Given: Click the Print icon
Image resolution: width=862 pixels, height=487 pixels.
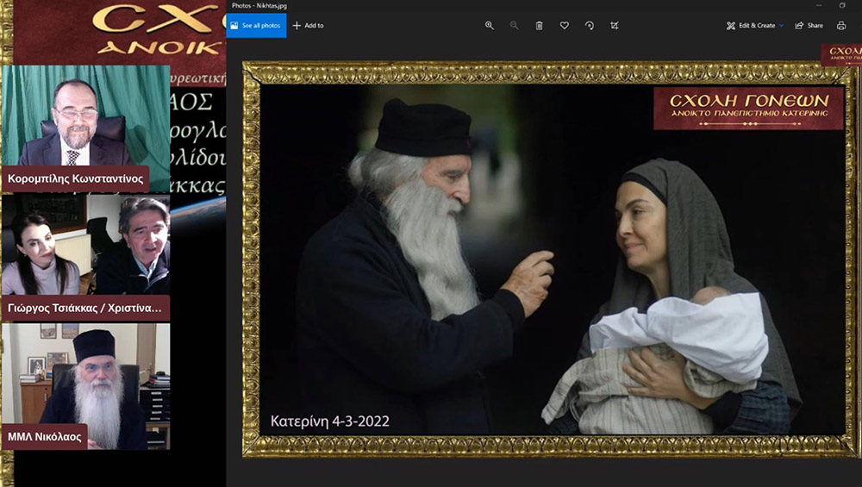Looking at the screenshot, I should tap(841, 25).
